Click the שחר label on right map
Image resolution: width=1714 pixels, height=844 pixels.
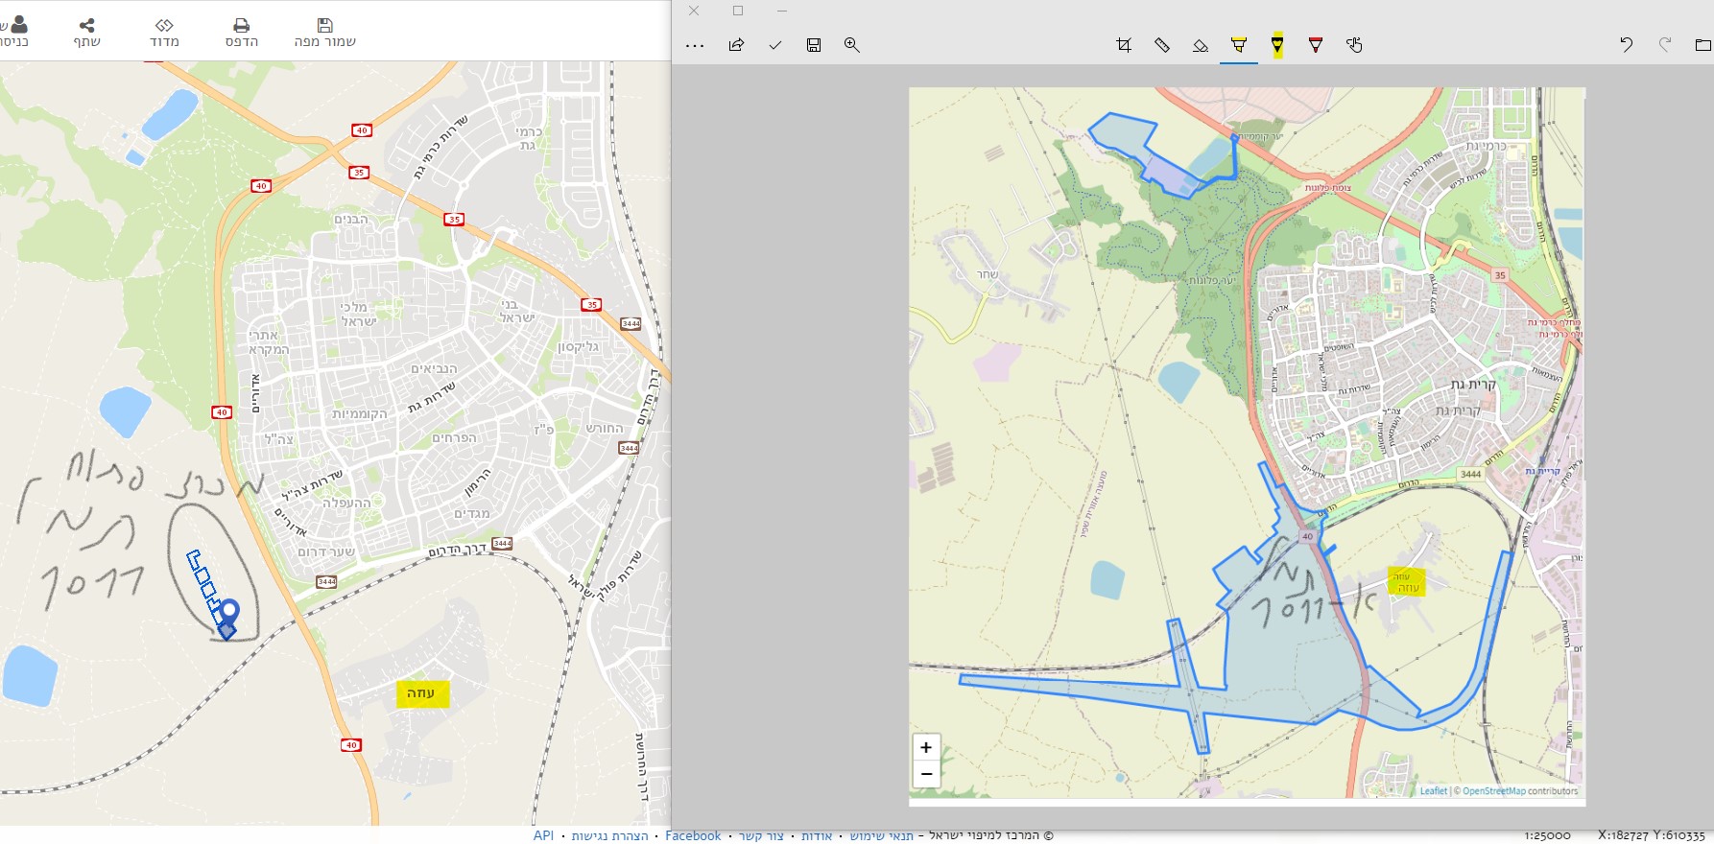pyautogui.click(x=988, y=274)
